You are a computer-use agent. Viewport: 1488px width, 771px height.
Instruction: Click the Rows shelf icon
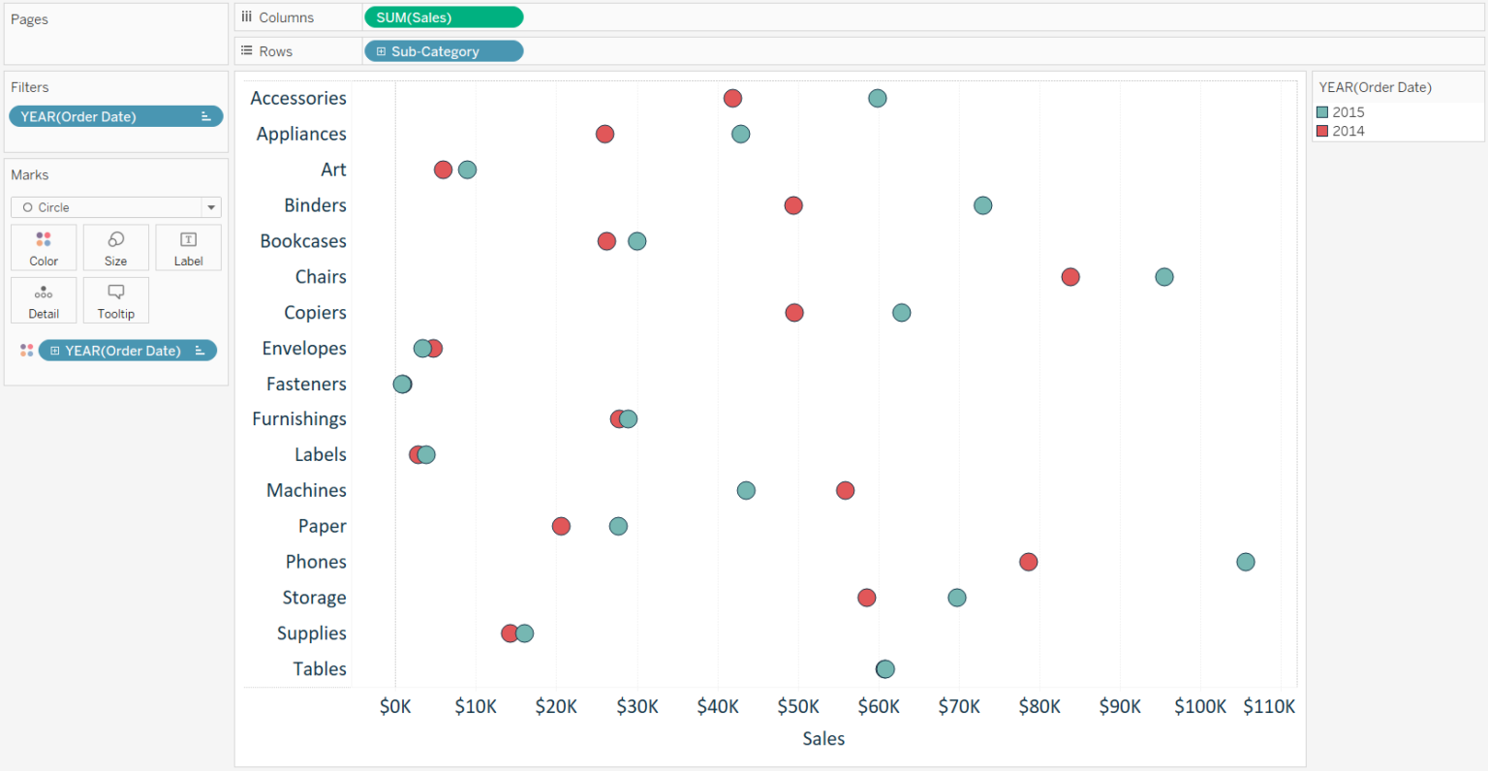tap(246, 50)
